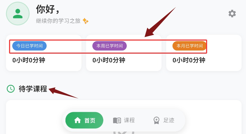The height and width of the screenshot is (134, 246).
Task: Select the orange 本月已学时间 badge
Action: (190, 46)
